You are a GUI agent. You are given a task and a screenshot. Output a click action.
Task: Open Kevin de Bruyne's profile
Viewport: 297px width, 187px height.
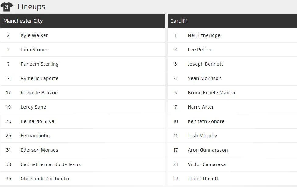point(39,93)
